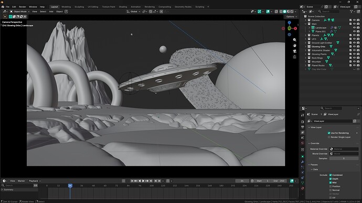Click the lock camera to view icon
This screenshot has height=203, width=362.
click(295, 57)
